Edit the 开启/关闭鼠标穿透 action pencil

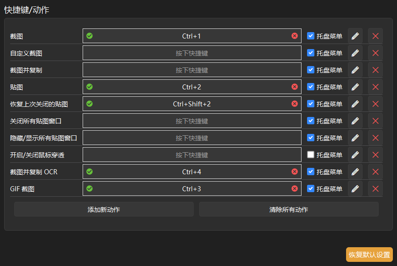click(355, 155)
